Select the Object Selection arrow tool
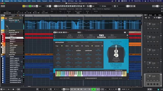The width and height of the screenshot is (163, 91). click(x=56, y=6)
